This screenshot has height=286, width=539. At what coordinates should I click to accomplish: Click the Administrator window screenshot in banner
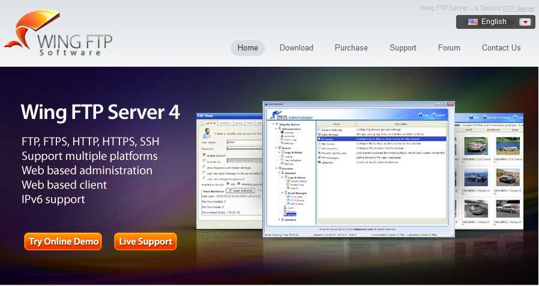point(358,169)
